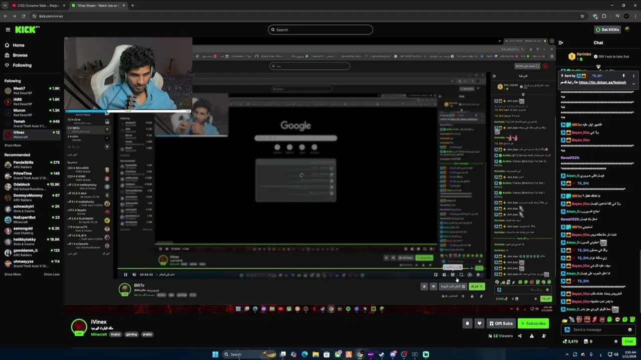Open Muvxn followed channel
Viewport: 641px width, 360px height.
[x=32, y=112]
